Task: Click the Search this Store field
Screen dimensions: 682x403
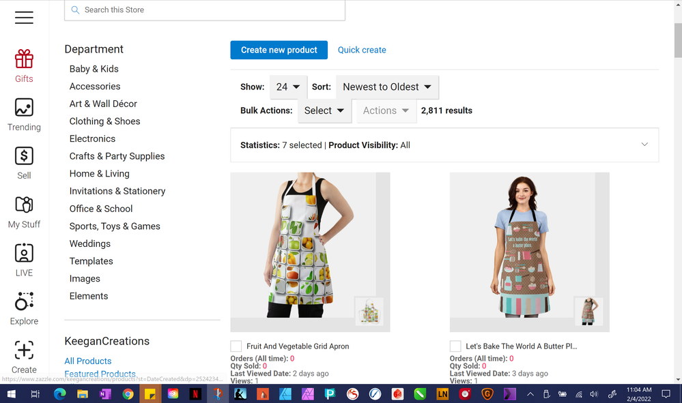Action: tap(205, 10)
